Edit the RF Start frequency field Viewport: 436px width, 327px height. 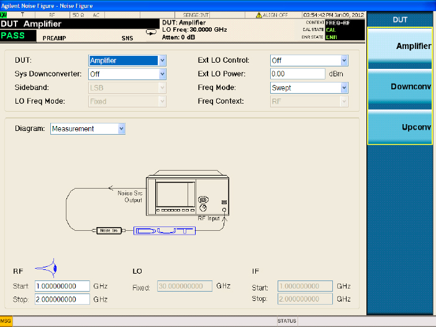pyautogui.click(x=62, y=286)
